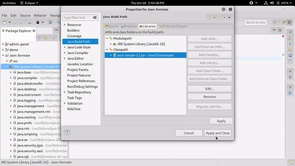Screen dimensions: 295x166
Task: Expand the Validation category
Action: coord(65,103)
